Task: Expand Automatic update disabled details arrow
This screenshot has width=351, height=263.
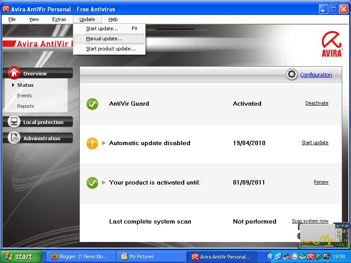Action: (x=104, y=143)
